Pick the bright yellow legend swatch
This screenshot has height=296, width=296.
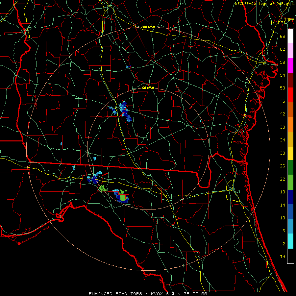(x=290, y=153)
